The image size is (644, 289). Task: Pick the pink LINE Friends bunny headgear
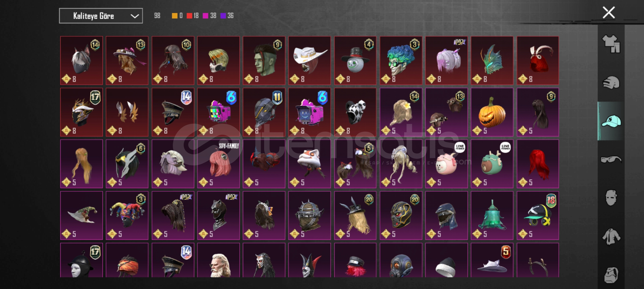447,164
